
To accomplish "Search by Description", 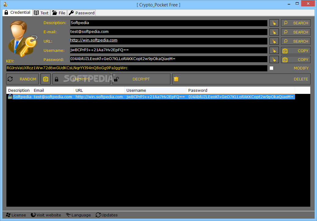I will tap(296, 23).
